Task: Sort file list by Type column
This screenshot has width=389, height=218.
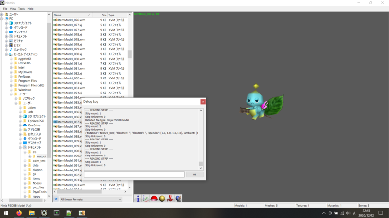Action: 117,15
